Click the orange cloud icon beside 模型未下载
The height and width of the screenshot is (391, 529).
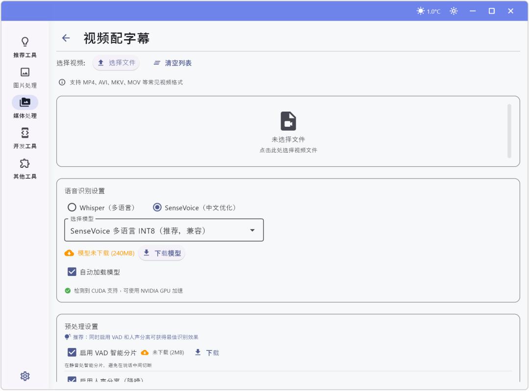69,253
